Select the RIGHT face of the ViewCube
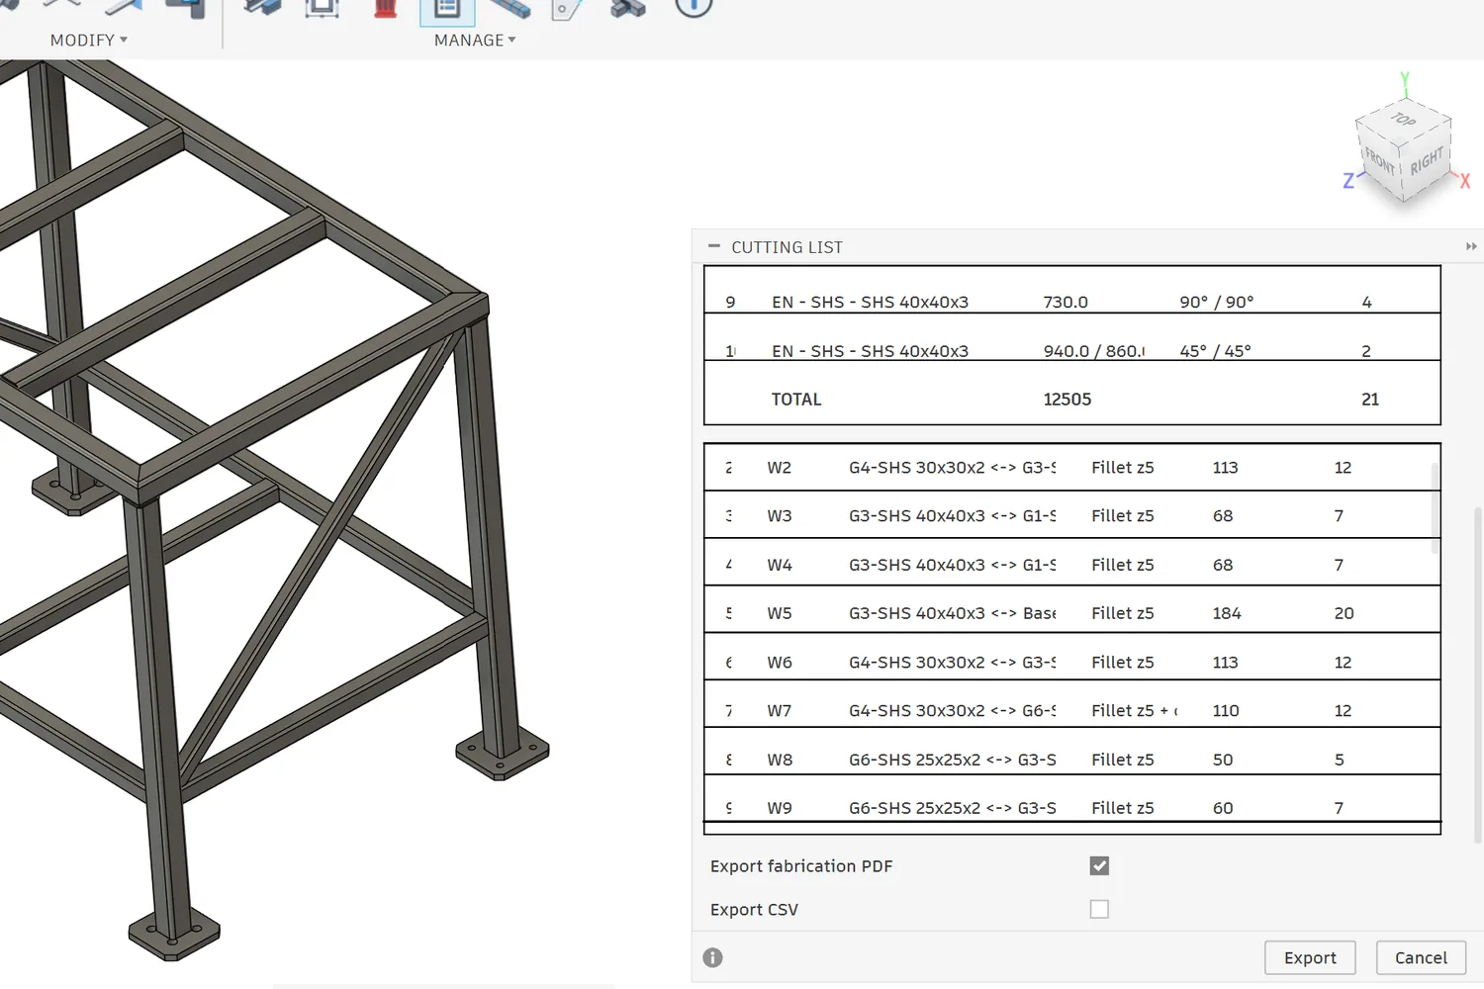Image resolution: width=1484 pixels, height=989 pixels. coord(1427,160)
